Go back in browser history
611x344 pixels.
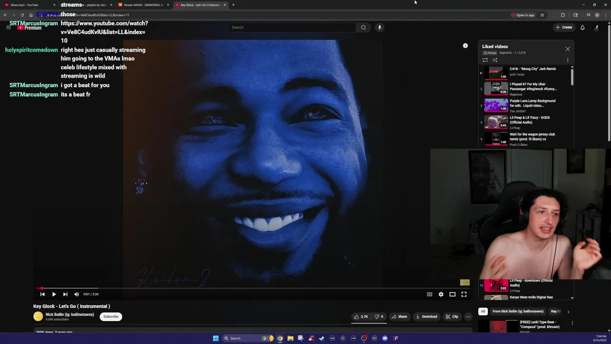(x=5, y=15)
